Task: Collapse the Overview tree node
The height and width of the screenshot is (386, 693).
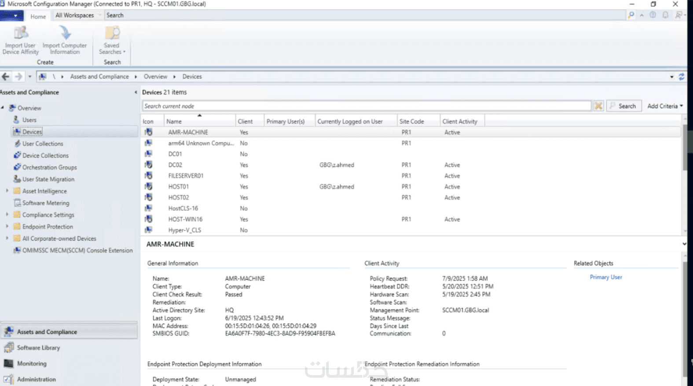Action: coord(3,108)
